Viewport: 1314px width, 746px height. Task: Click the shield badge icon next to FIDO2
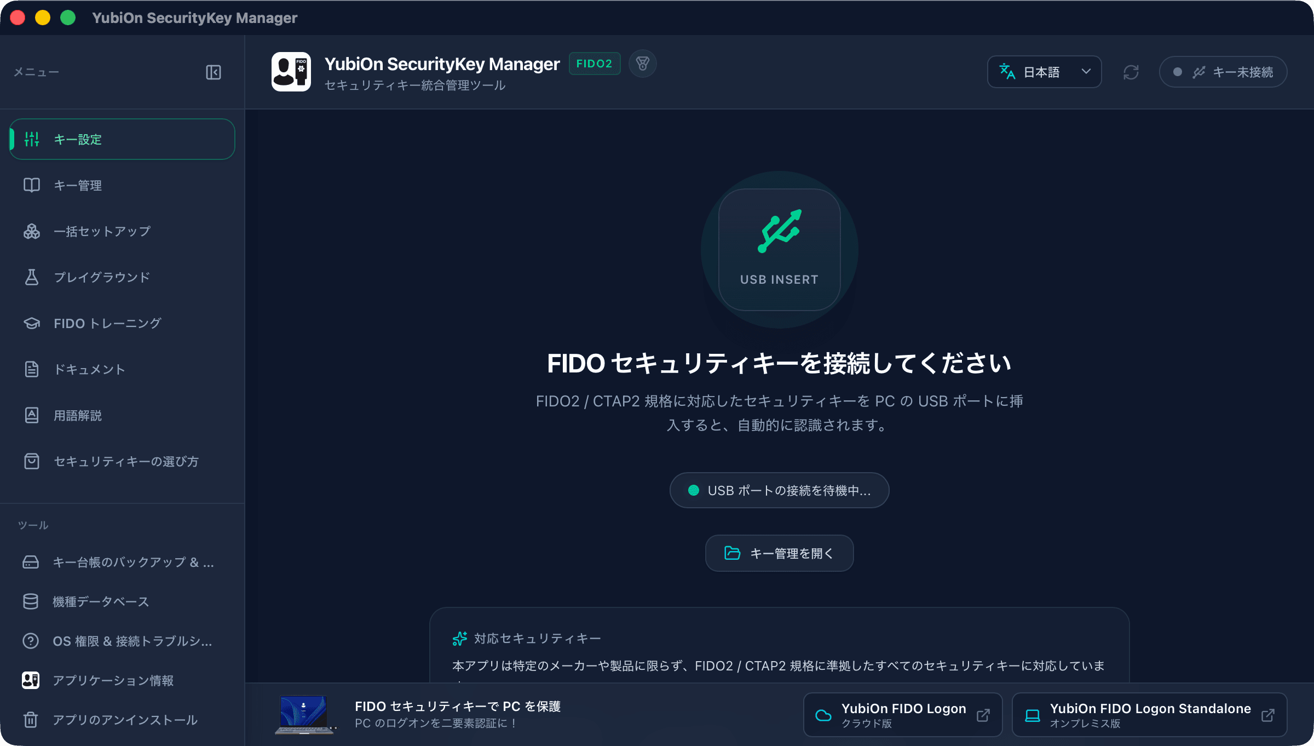643,64
